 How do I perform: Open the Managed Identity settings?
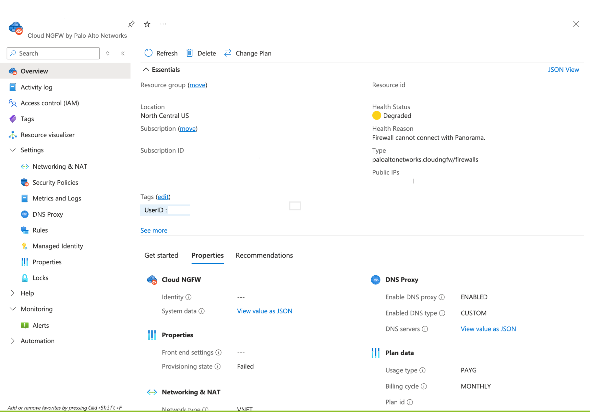click(x=58, y=246)
